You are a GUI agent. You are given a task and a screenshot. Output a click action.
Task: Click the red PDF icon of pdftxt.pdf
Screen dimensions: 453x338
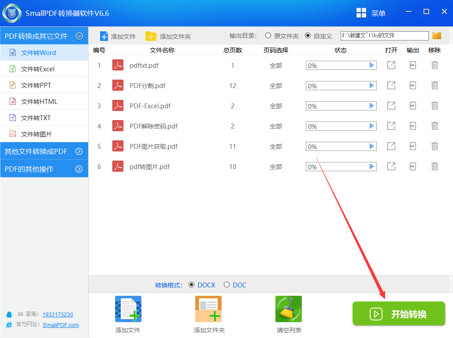click(x=118, y=65)
